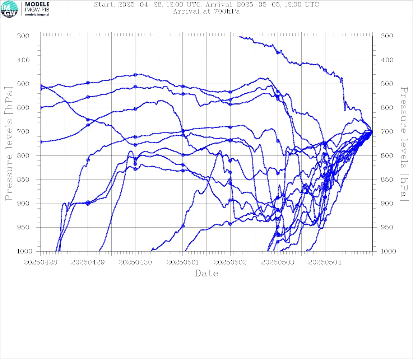The height and width of the screenshot is (359, 413).
Task: Click the 20250503 date label
Action: coord(278,262)
